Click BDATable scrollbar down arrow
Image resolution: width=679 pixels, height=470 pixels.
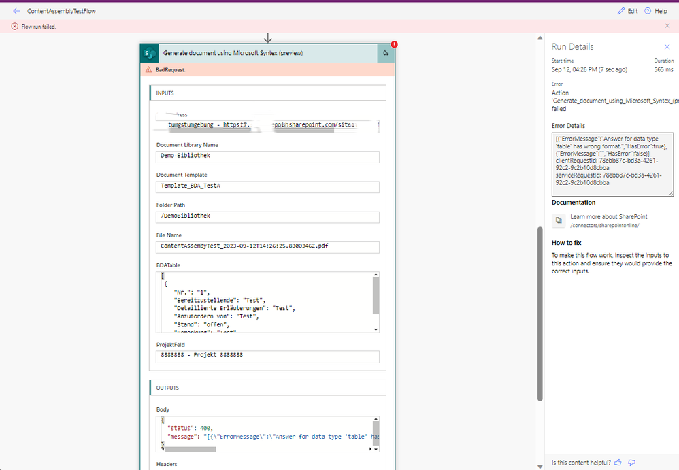coord(376,329)
